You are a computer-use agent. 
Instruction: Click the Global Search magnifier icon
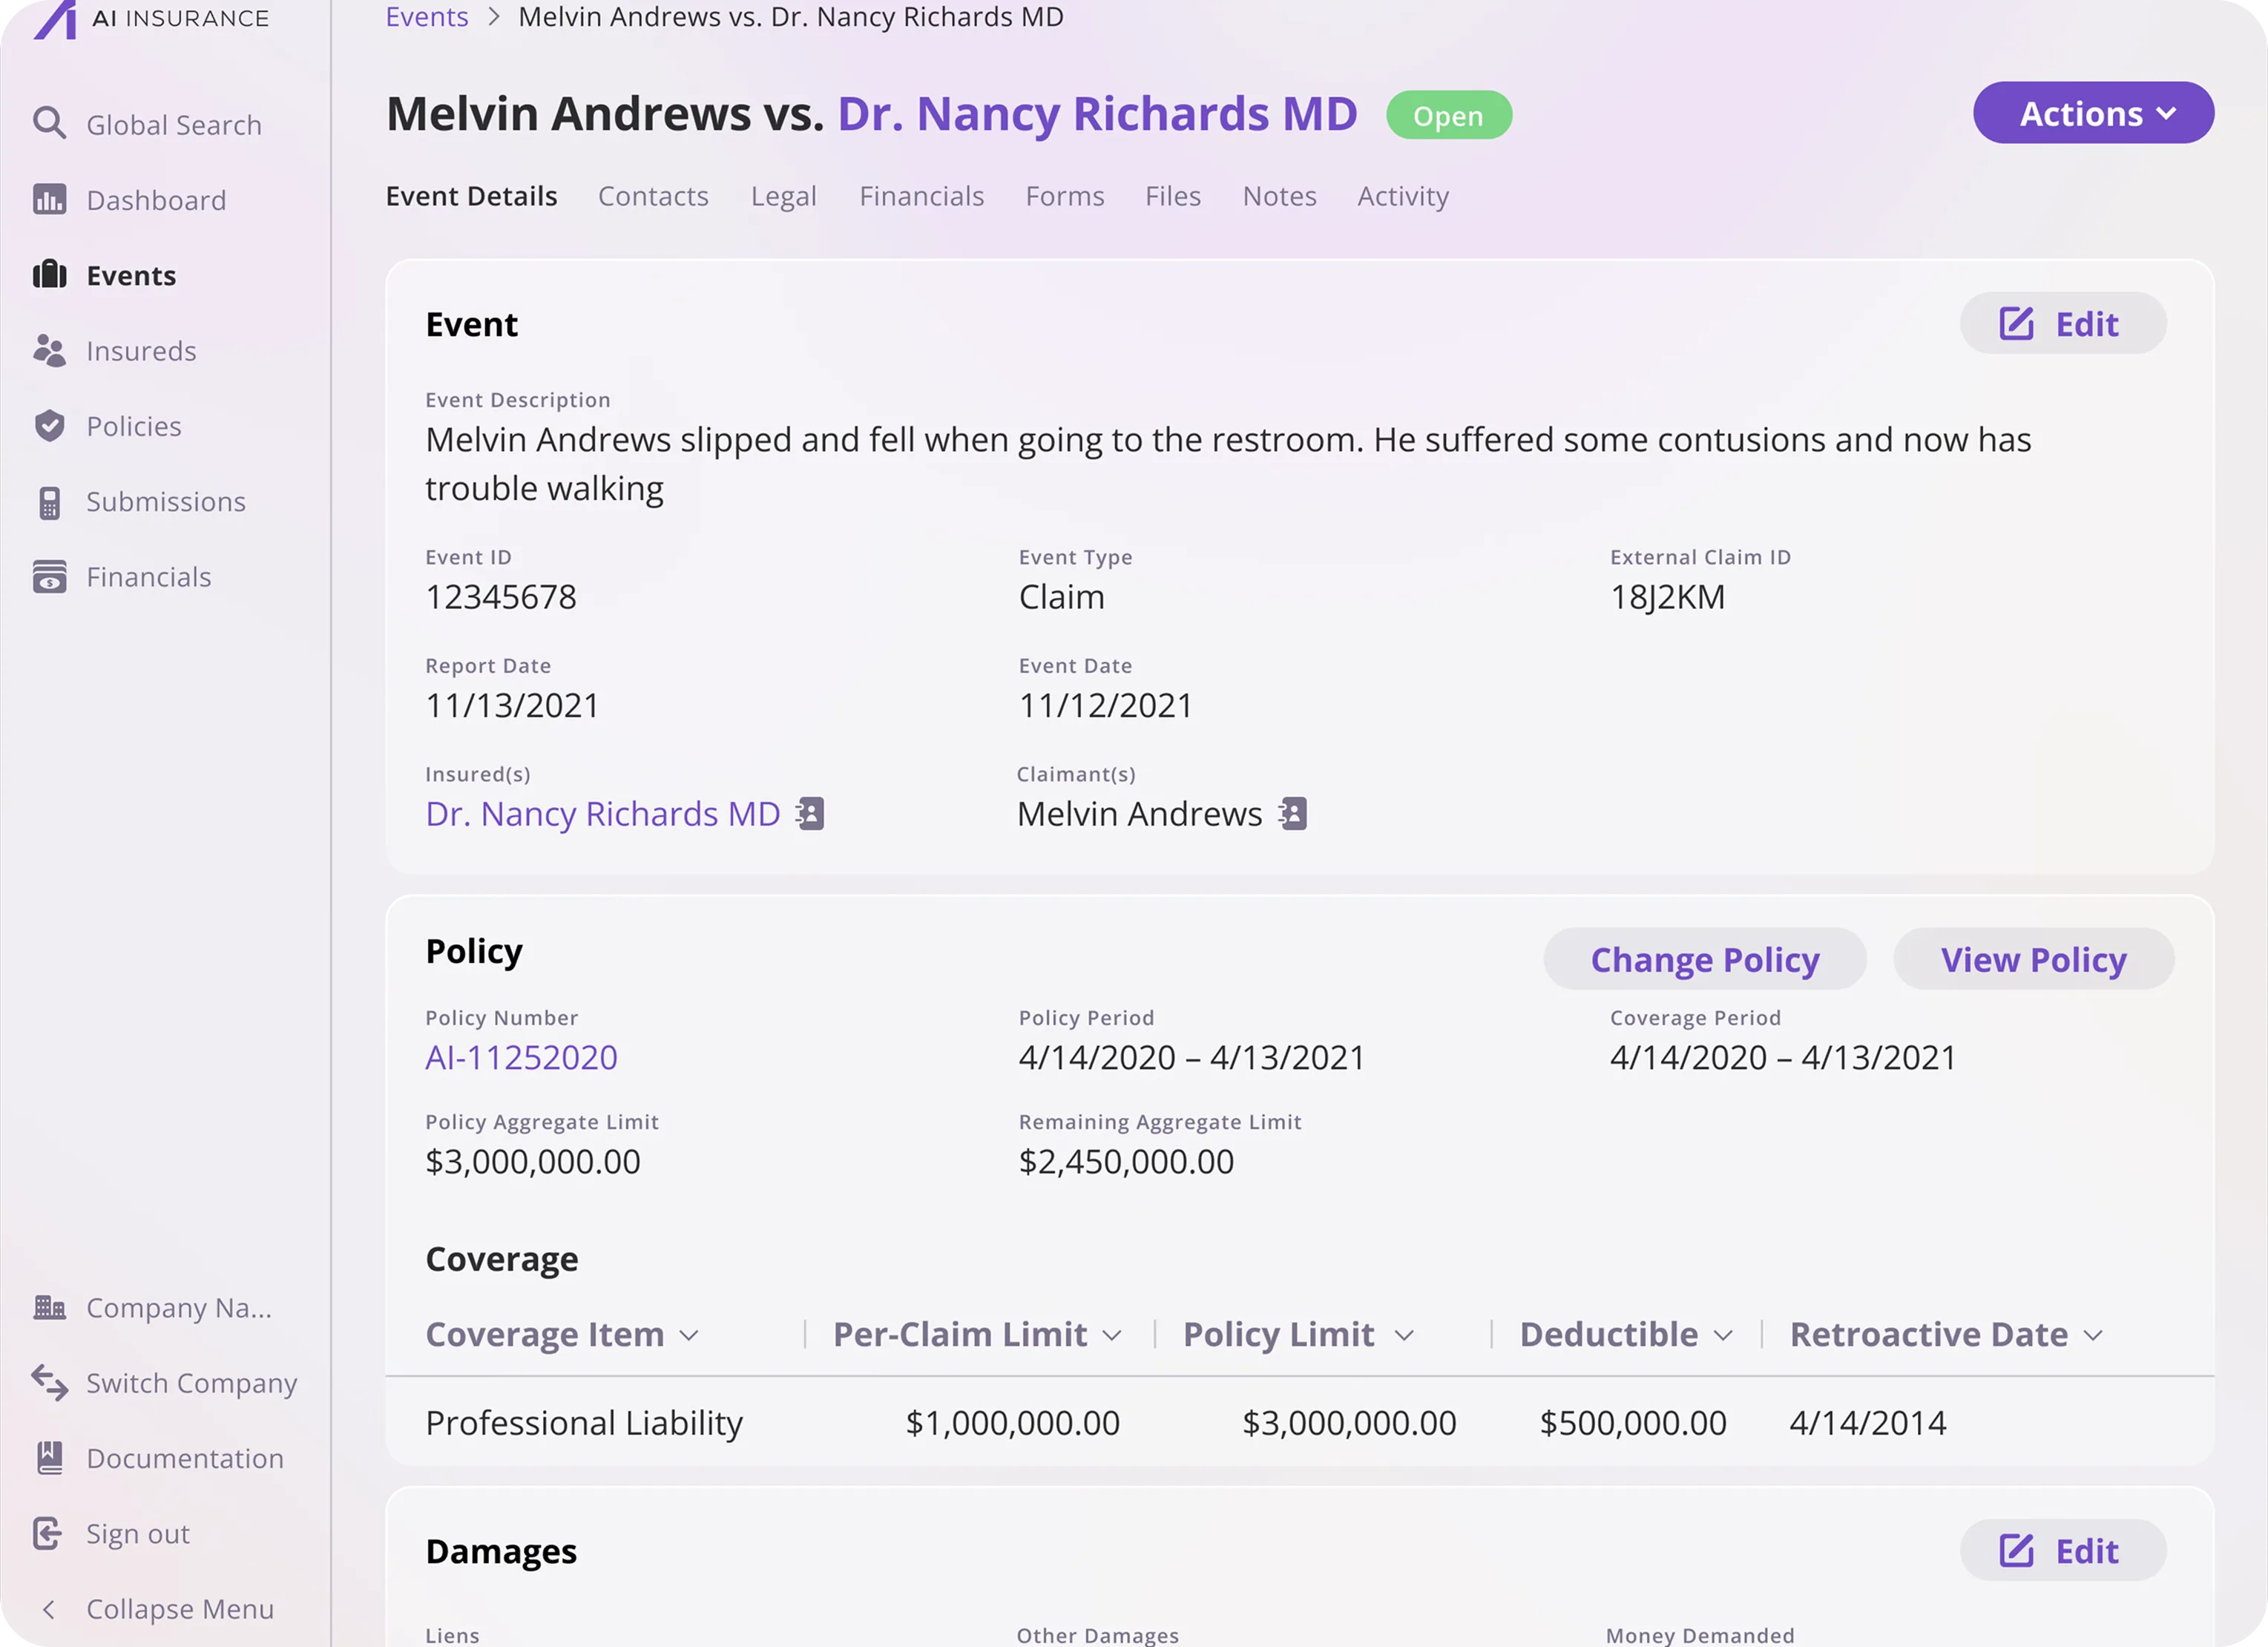49,124
